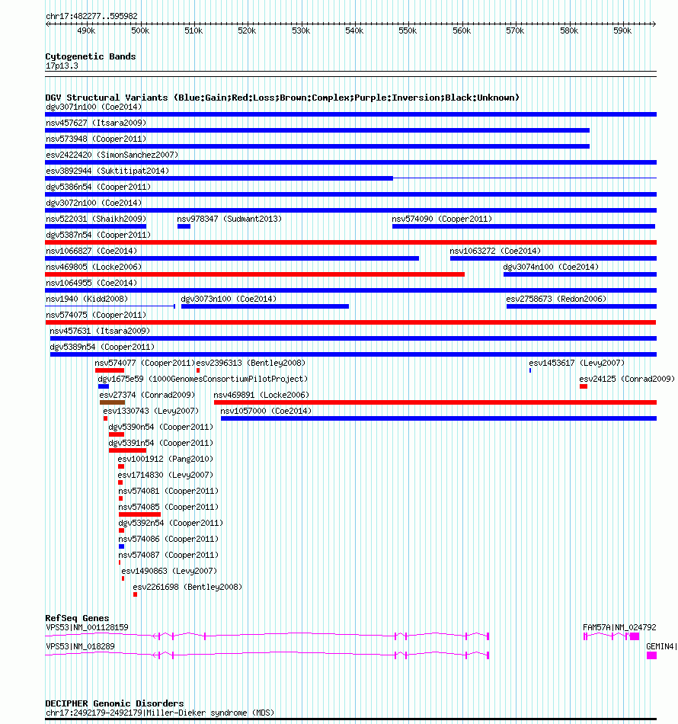Select nsv978347 (Sudmant2013) label
678x724 pixels.
229,219
